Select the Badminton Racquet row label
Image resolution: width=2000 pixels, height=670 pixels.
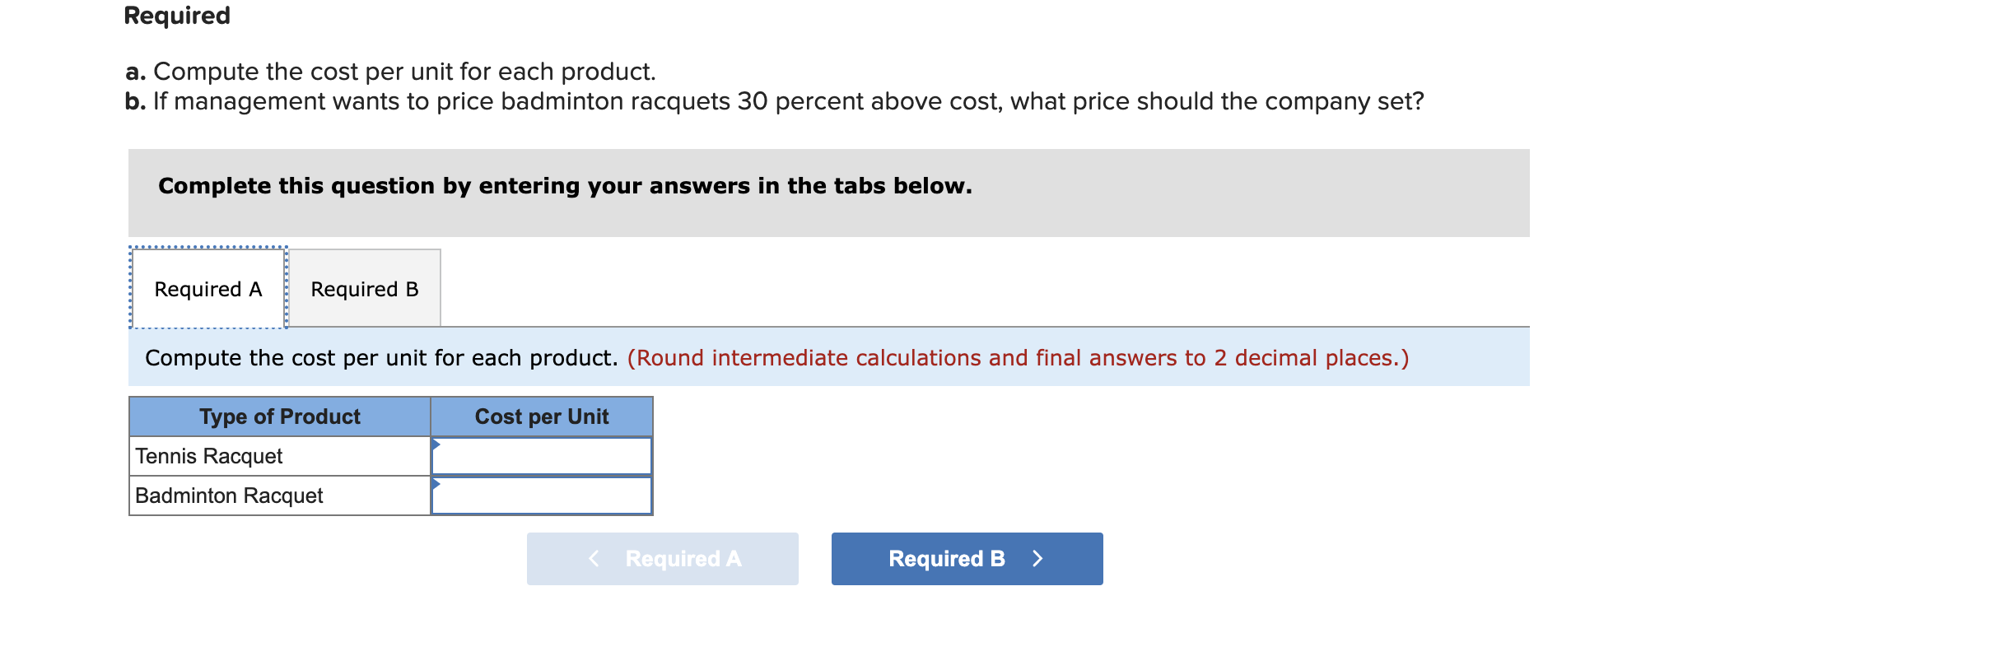pyautogui.click(x=229, y=495)
